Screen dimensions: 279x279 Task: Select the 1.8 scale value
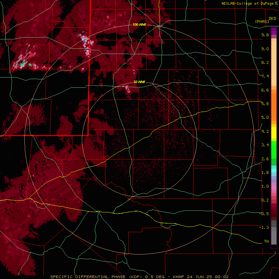[265, 173]
